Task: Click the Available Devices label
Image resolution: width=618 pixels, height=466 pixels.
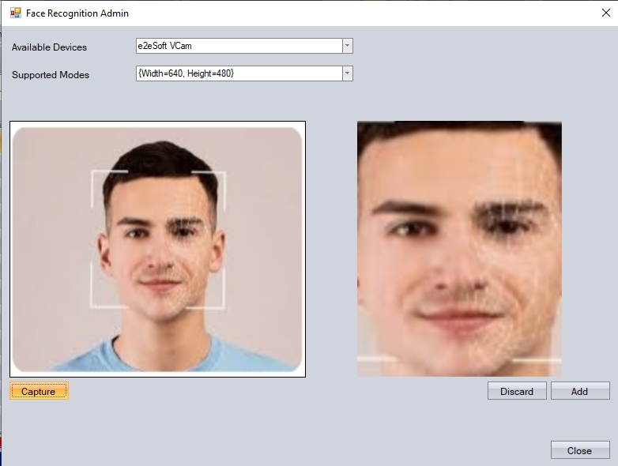Action: 49,47
